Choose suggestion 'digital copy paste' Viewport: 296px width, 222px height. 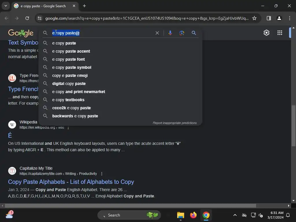(121, 84)
